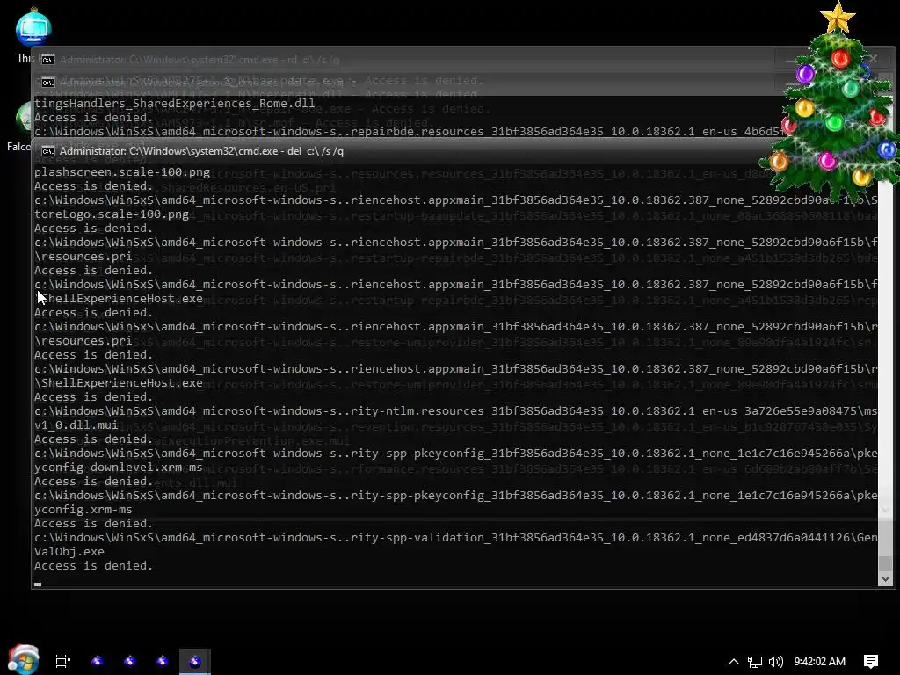Click the text 'toreLogo.scale-100.png'

coord(112,214)
